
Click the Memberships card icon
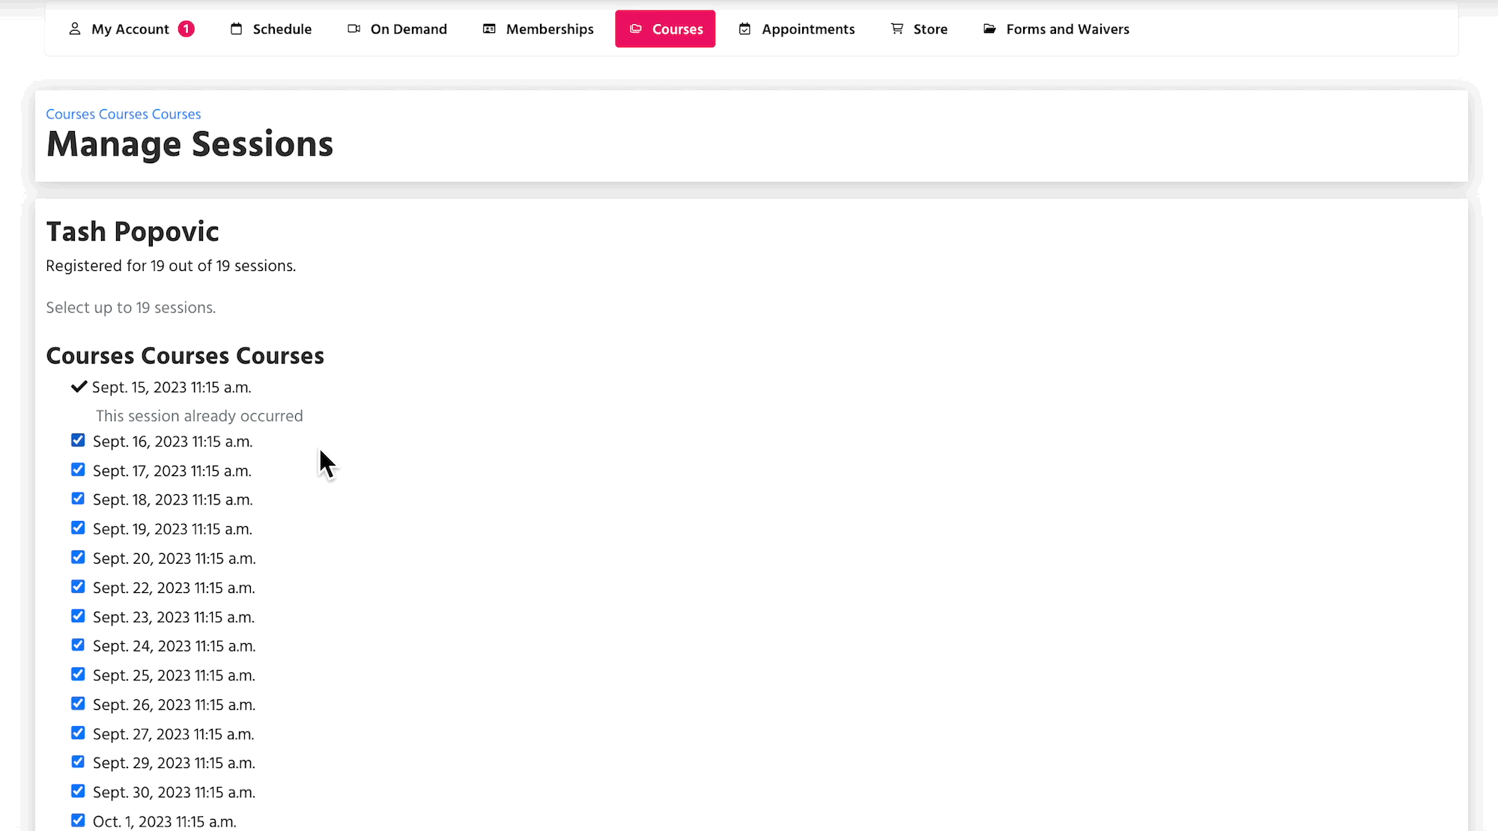(x=489, y=29)
